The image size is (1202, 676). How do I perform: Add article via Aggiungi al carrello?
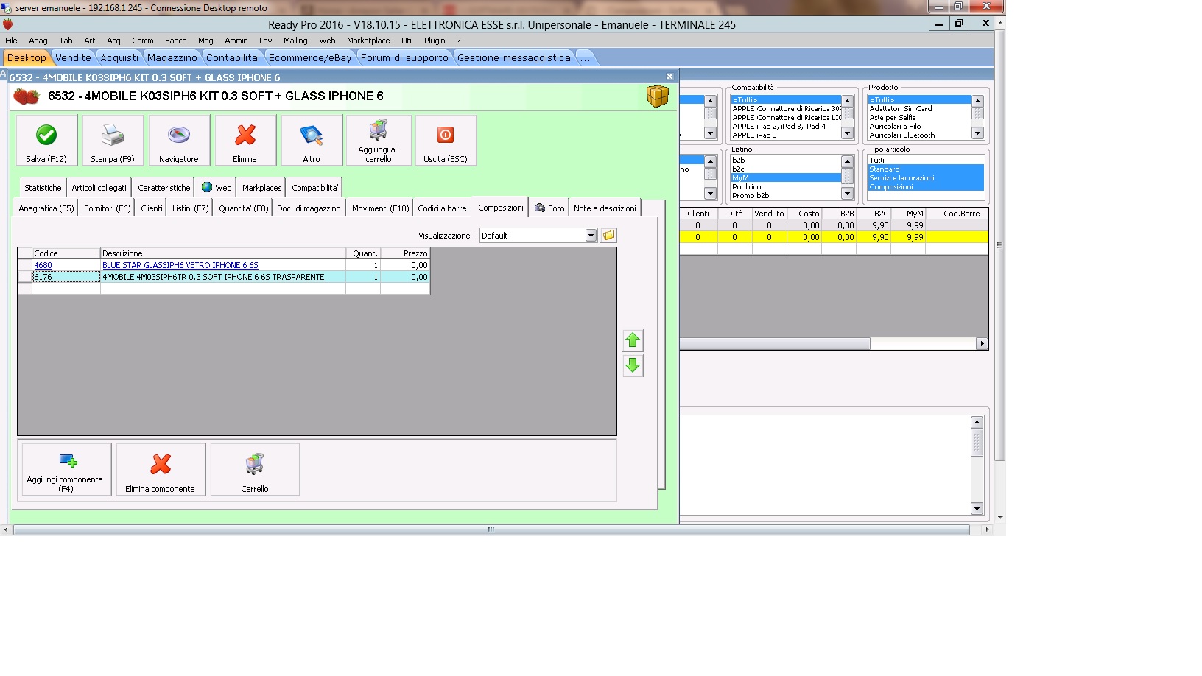pyautogui.click(x=379, y=140)
